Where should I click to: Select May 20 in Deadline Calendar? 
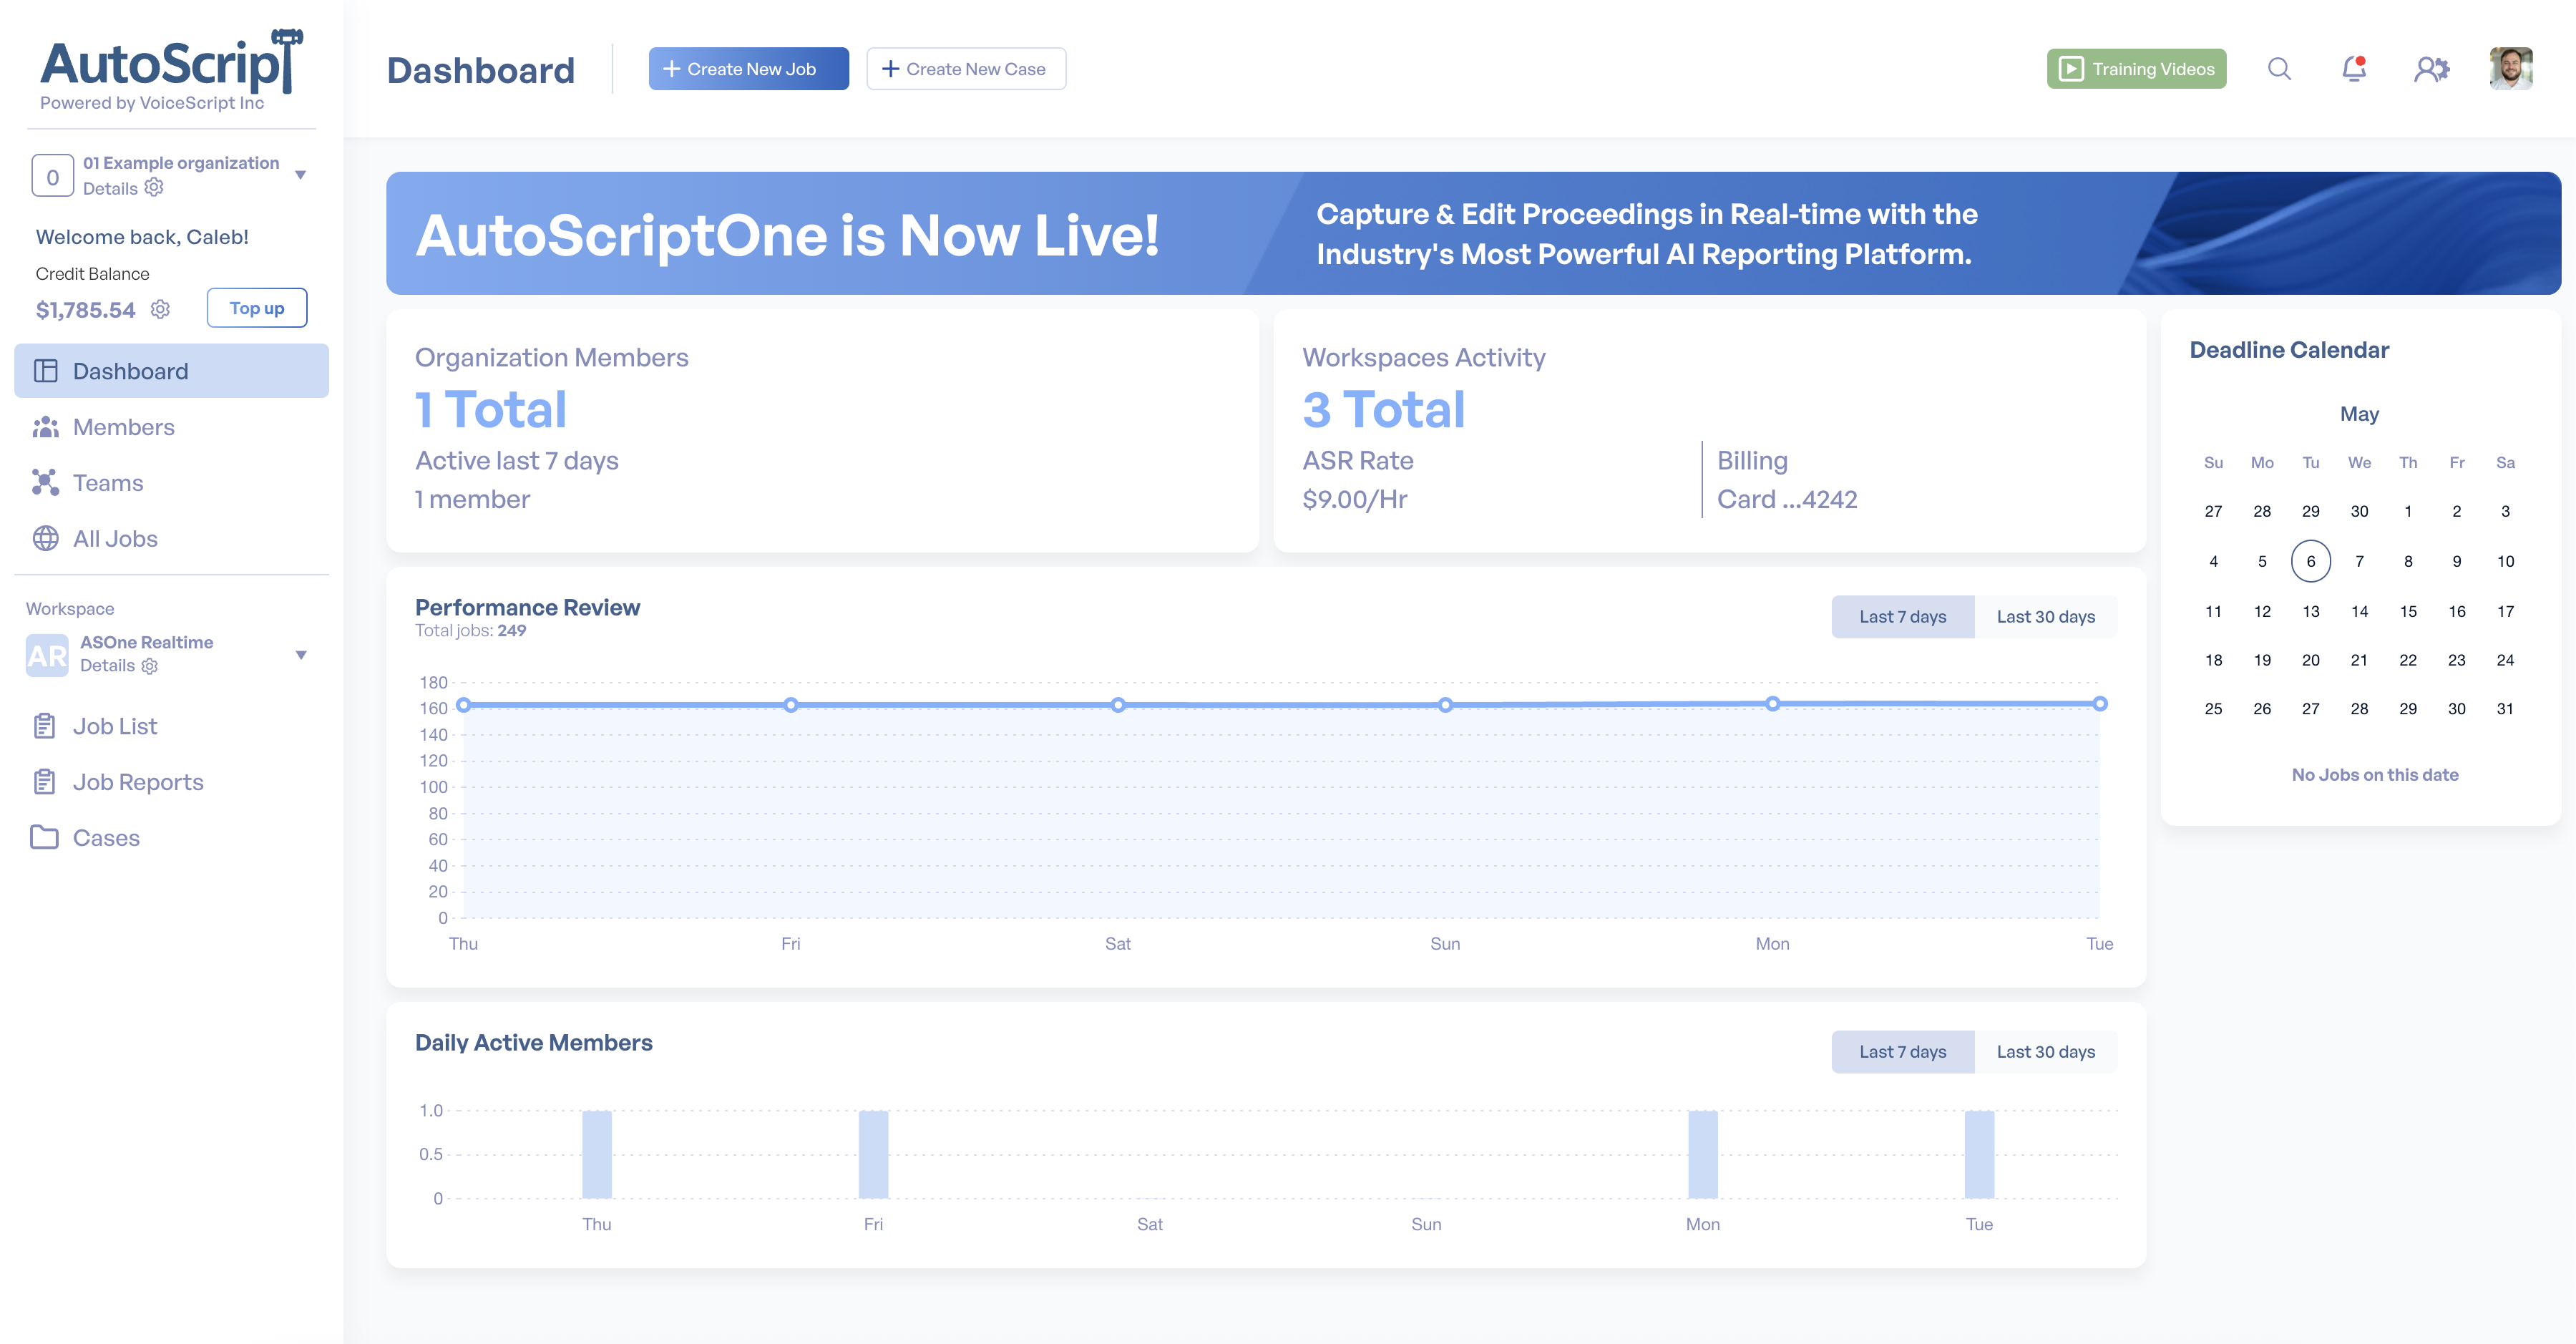click(x=2311, y=660)
